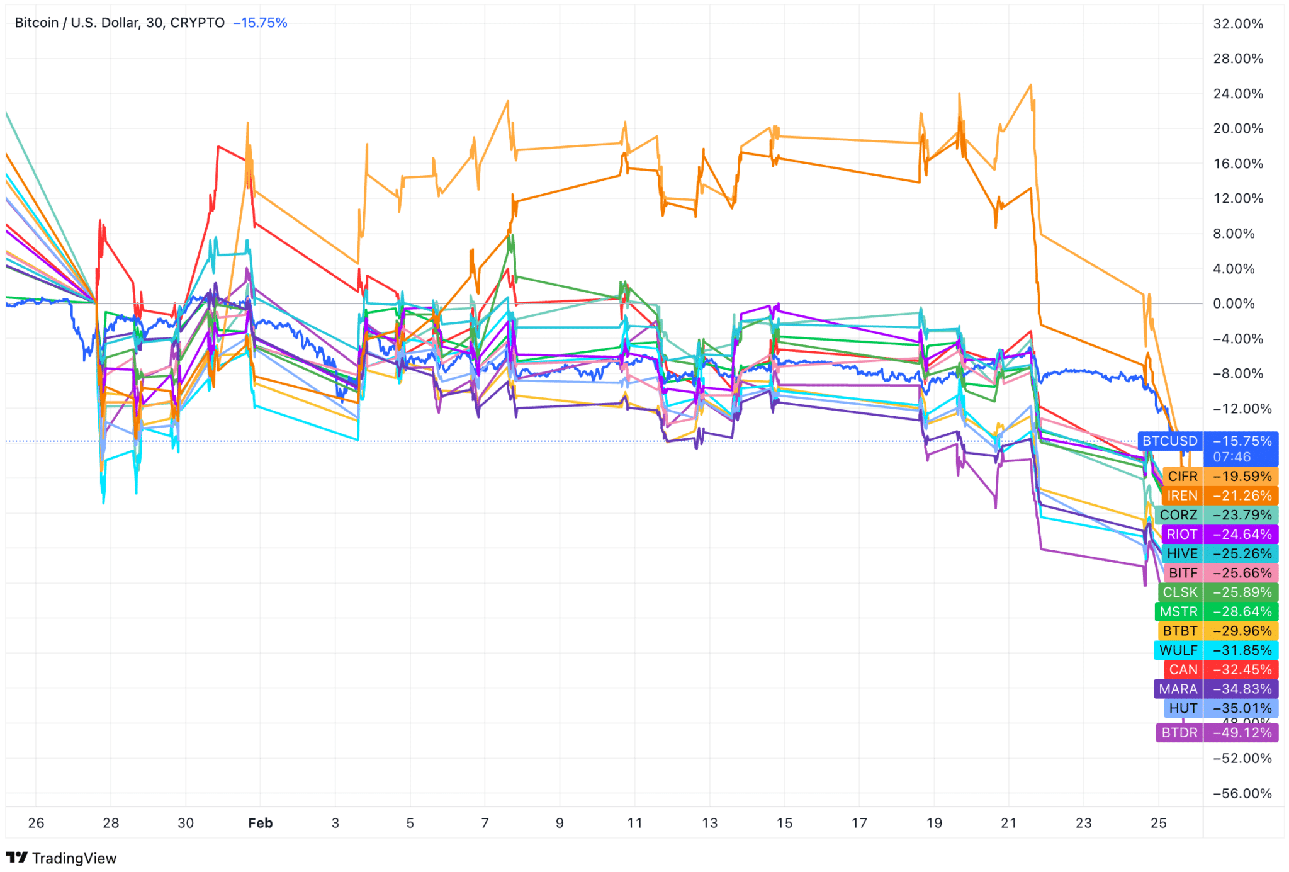Click the 16.00% axis value

click(1238, 164)
